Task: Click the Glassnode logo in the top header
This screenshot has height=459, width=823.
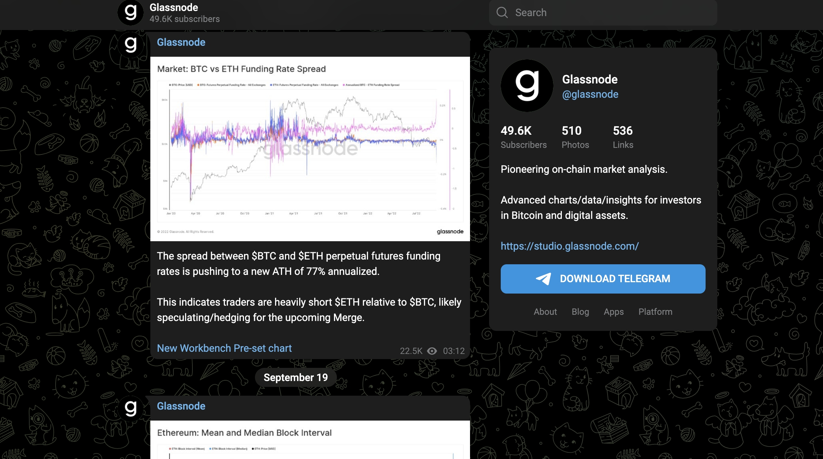Action: [x=131, y=12]
